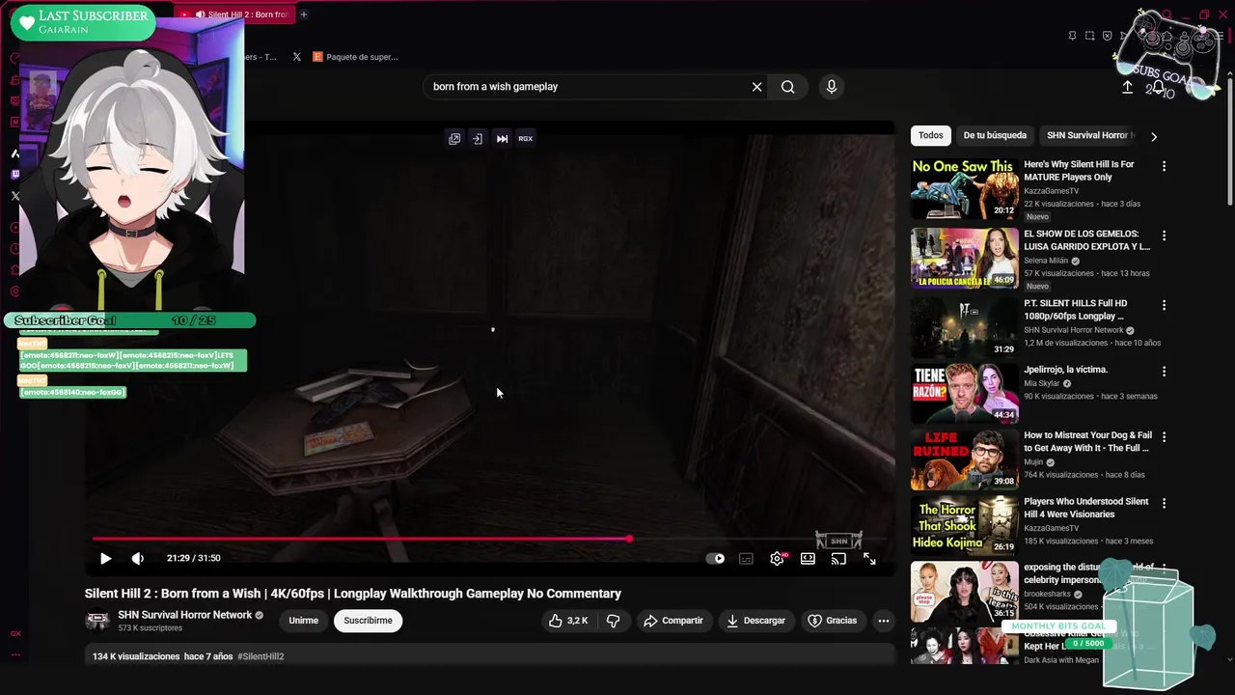Open 'EL SHOW DE LOS GEMELOS' video

pyautogui.click(x=1086, y=240)
